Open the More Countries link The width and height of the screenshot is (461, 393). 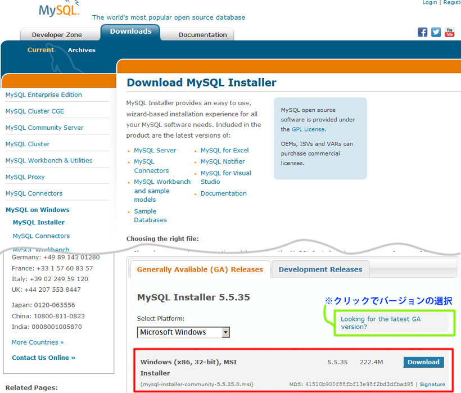[38, 342]
